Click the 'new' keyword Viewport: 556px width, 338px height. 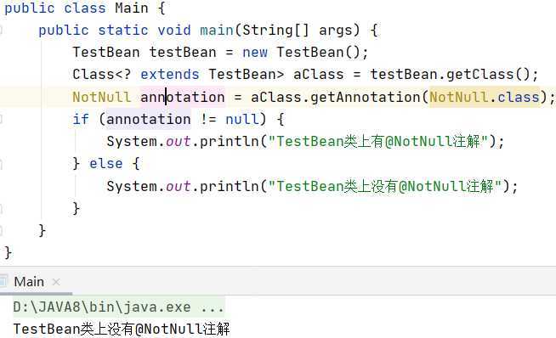(x=255, y=53)
